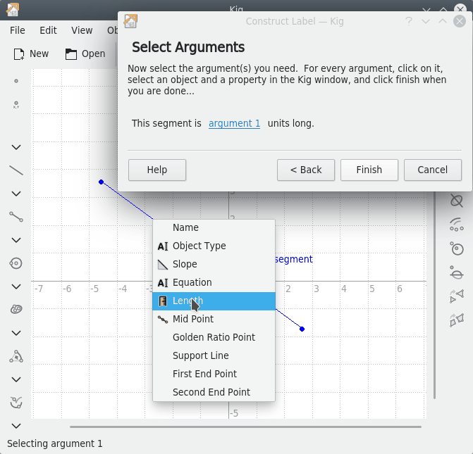Click the crossed-out circle icon in right toolbar
The width and height of the screenshot is (473, 454).
point(457,201)
